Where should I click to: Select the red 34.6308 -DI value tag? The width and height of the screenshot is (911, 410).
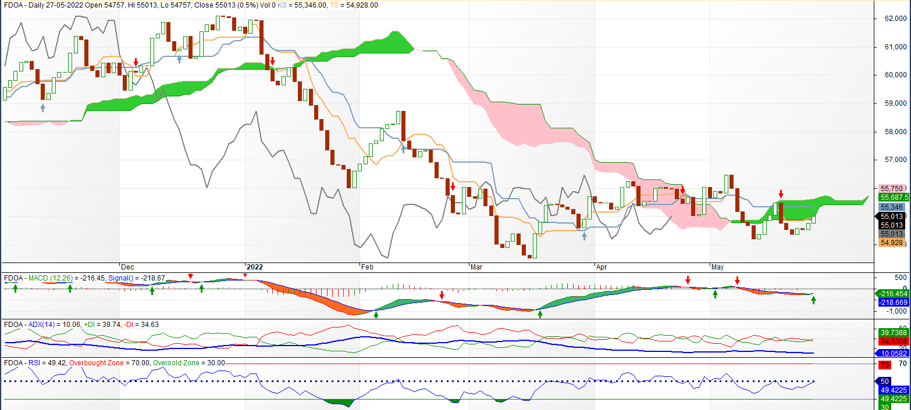coord(892,341)
